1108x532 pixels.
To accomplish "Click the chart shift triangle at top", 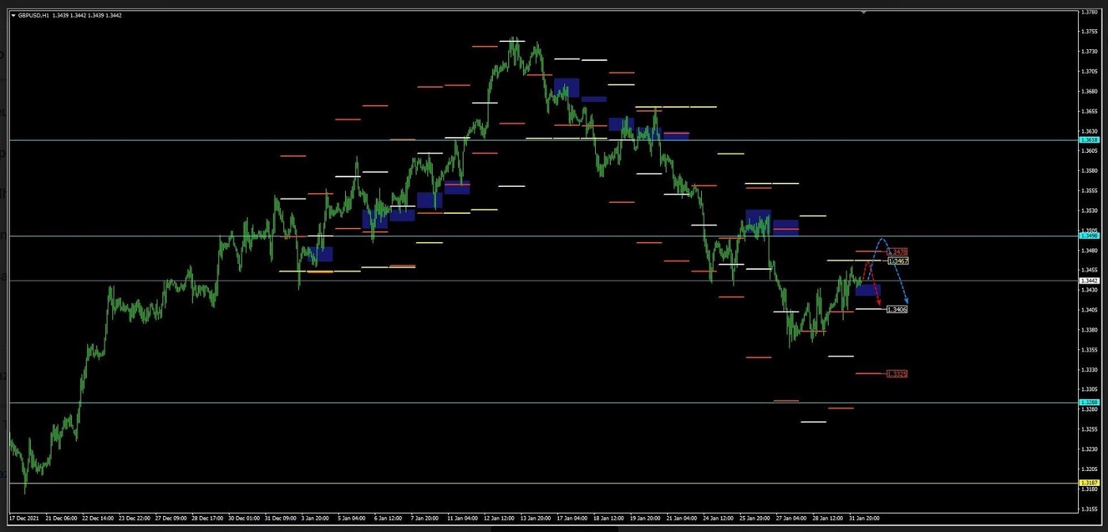I will 863,12.
